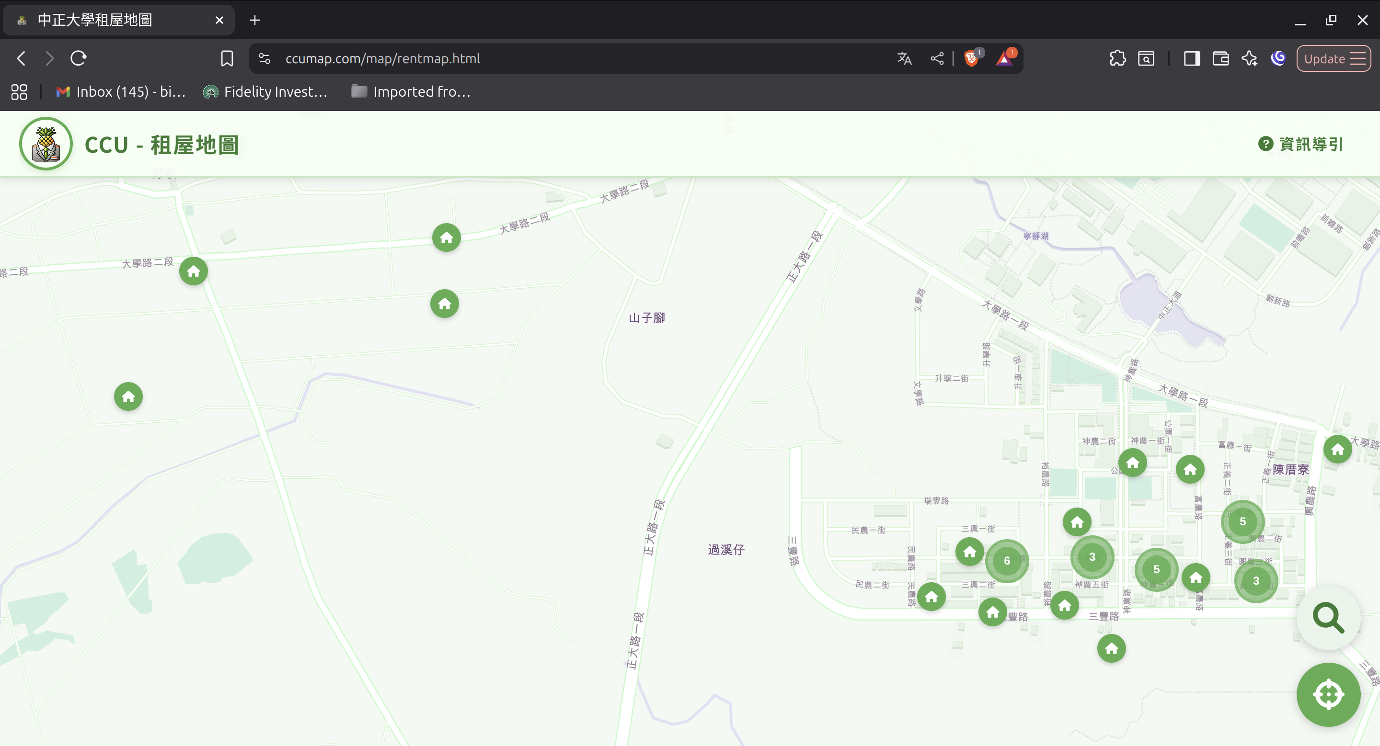The width and height of the screenshot is (1380, 746).
Task: Open the cluster marker showing 5 listings
Action: (x=1242, y=521)
